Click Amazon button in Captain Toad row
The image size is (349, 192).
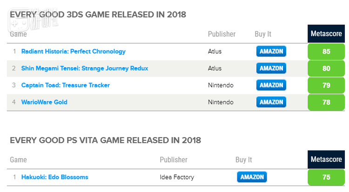click(x=271, y=85)
